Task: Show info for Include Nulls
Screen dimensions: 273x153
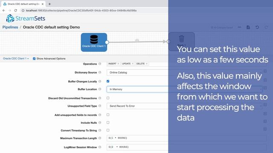Action: point(100,123)
